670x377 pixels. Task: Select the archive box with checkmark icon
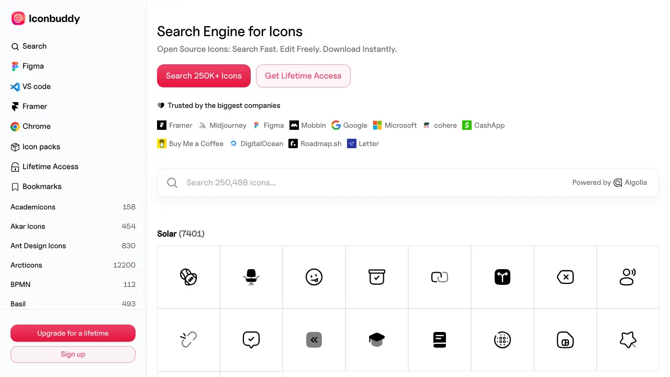[x=377, y=277]
